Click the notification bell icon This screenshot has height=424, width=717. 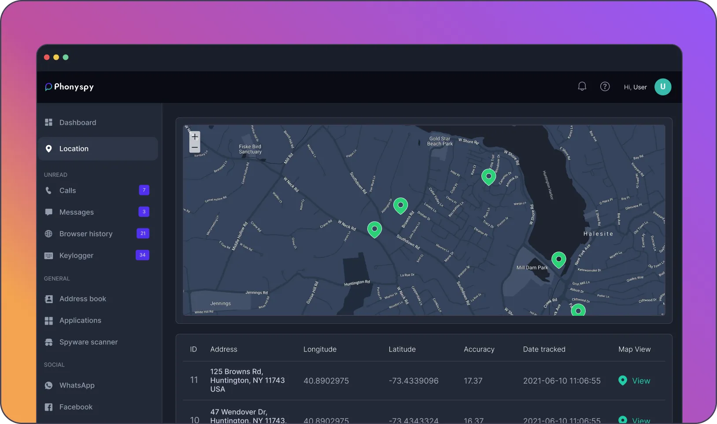coord(582,87)
